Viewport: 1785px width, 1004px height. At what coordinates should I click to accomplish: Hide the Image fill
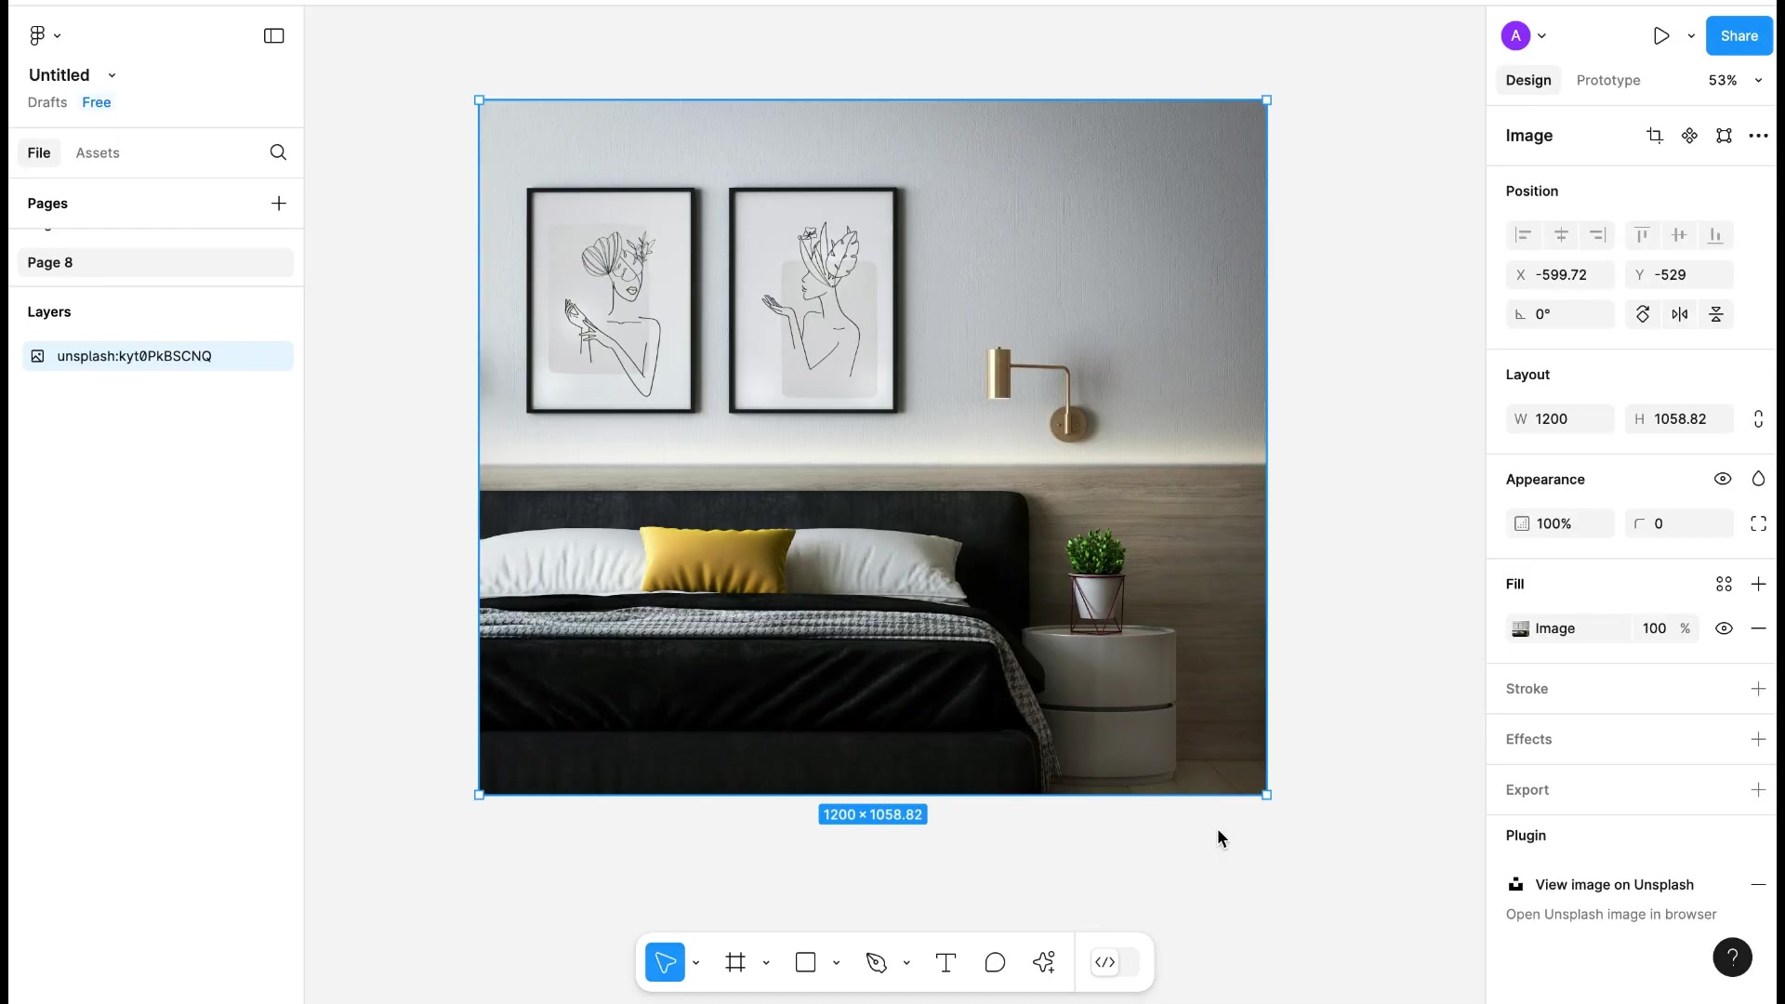(1725, 628)
